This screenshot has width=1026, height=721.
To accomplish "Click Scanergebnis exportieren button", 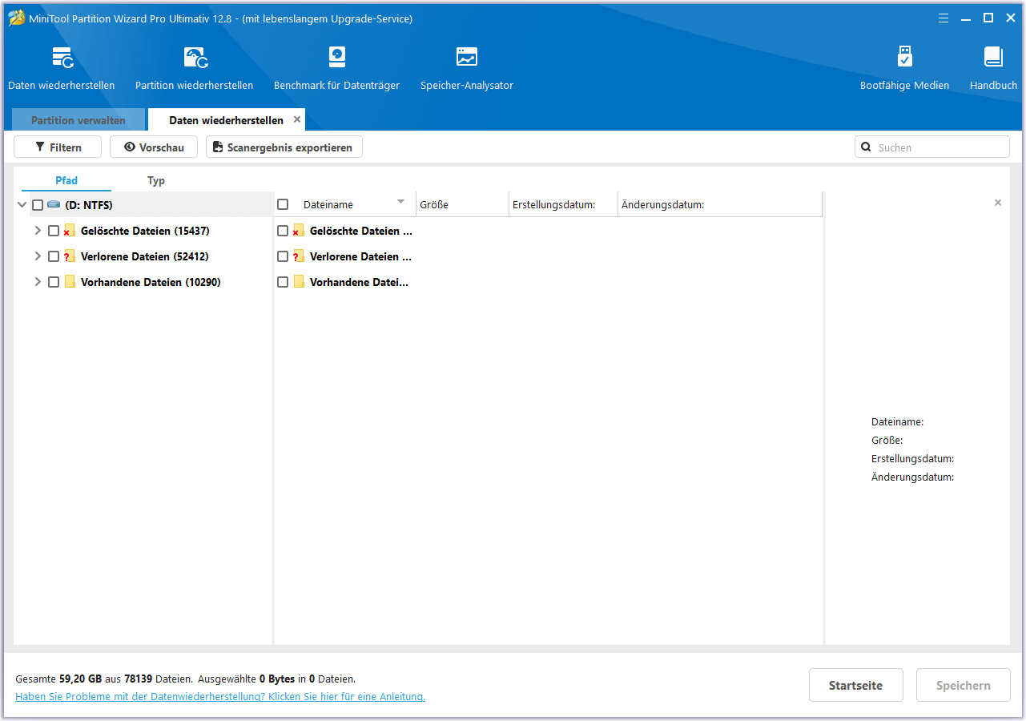I will [284, 147].
